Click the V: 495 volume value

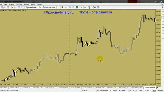tap(147, 91)
